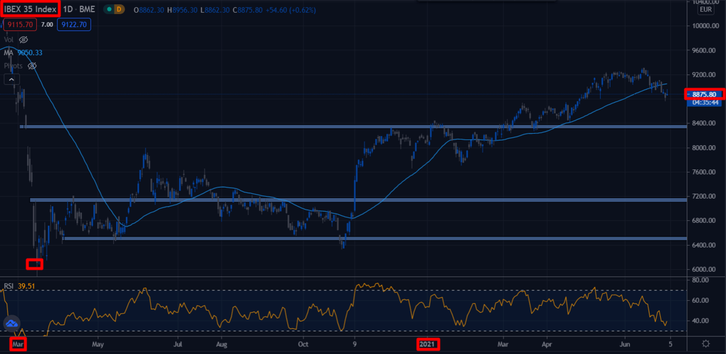Toggle Vol indicator visibility eye icon
Screen dimensions: 726x354
click(24, 39)
